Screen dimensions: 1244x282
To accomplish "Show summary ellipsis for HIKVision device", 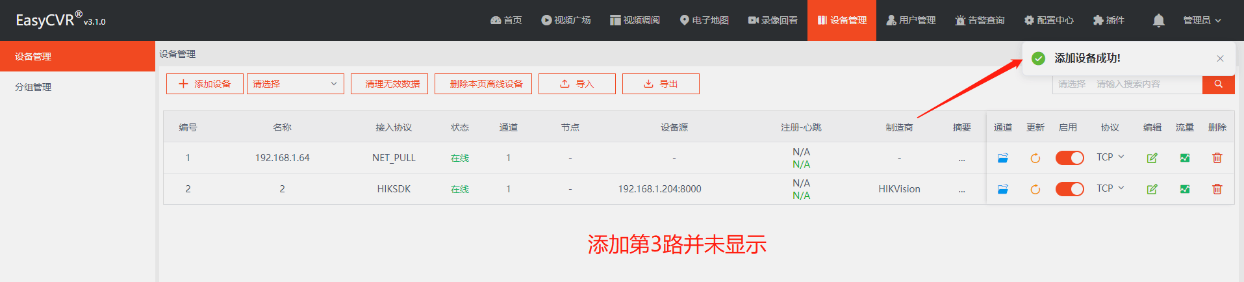I will click(x=961, y=190).
